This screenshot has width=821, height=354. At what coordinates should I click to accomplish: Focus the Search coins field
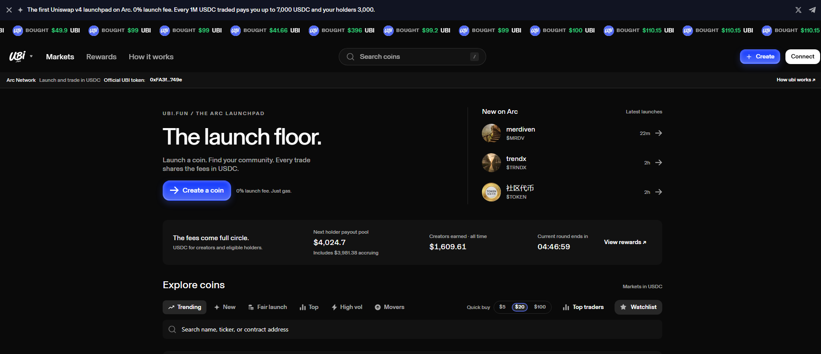pos(412,57)
